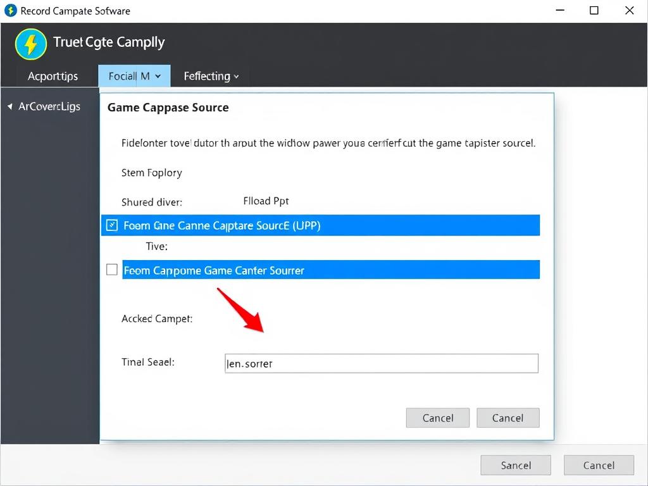Select the Foem Gne Canne Capture Source (UPP) row

(x=320, y=225)
